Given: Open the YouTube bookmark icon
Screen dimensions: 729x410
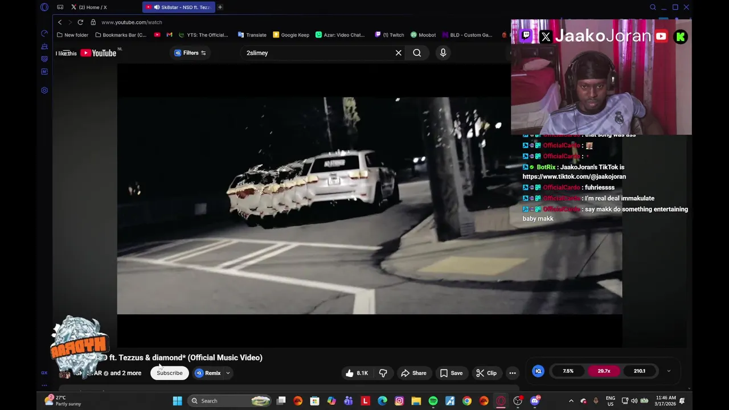Looking at the screenshot, I should [157, 35].
